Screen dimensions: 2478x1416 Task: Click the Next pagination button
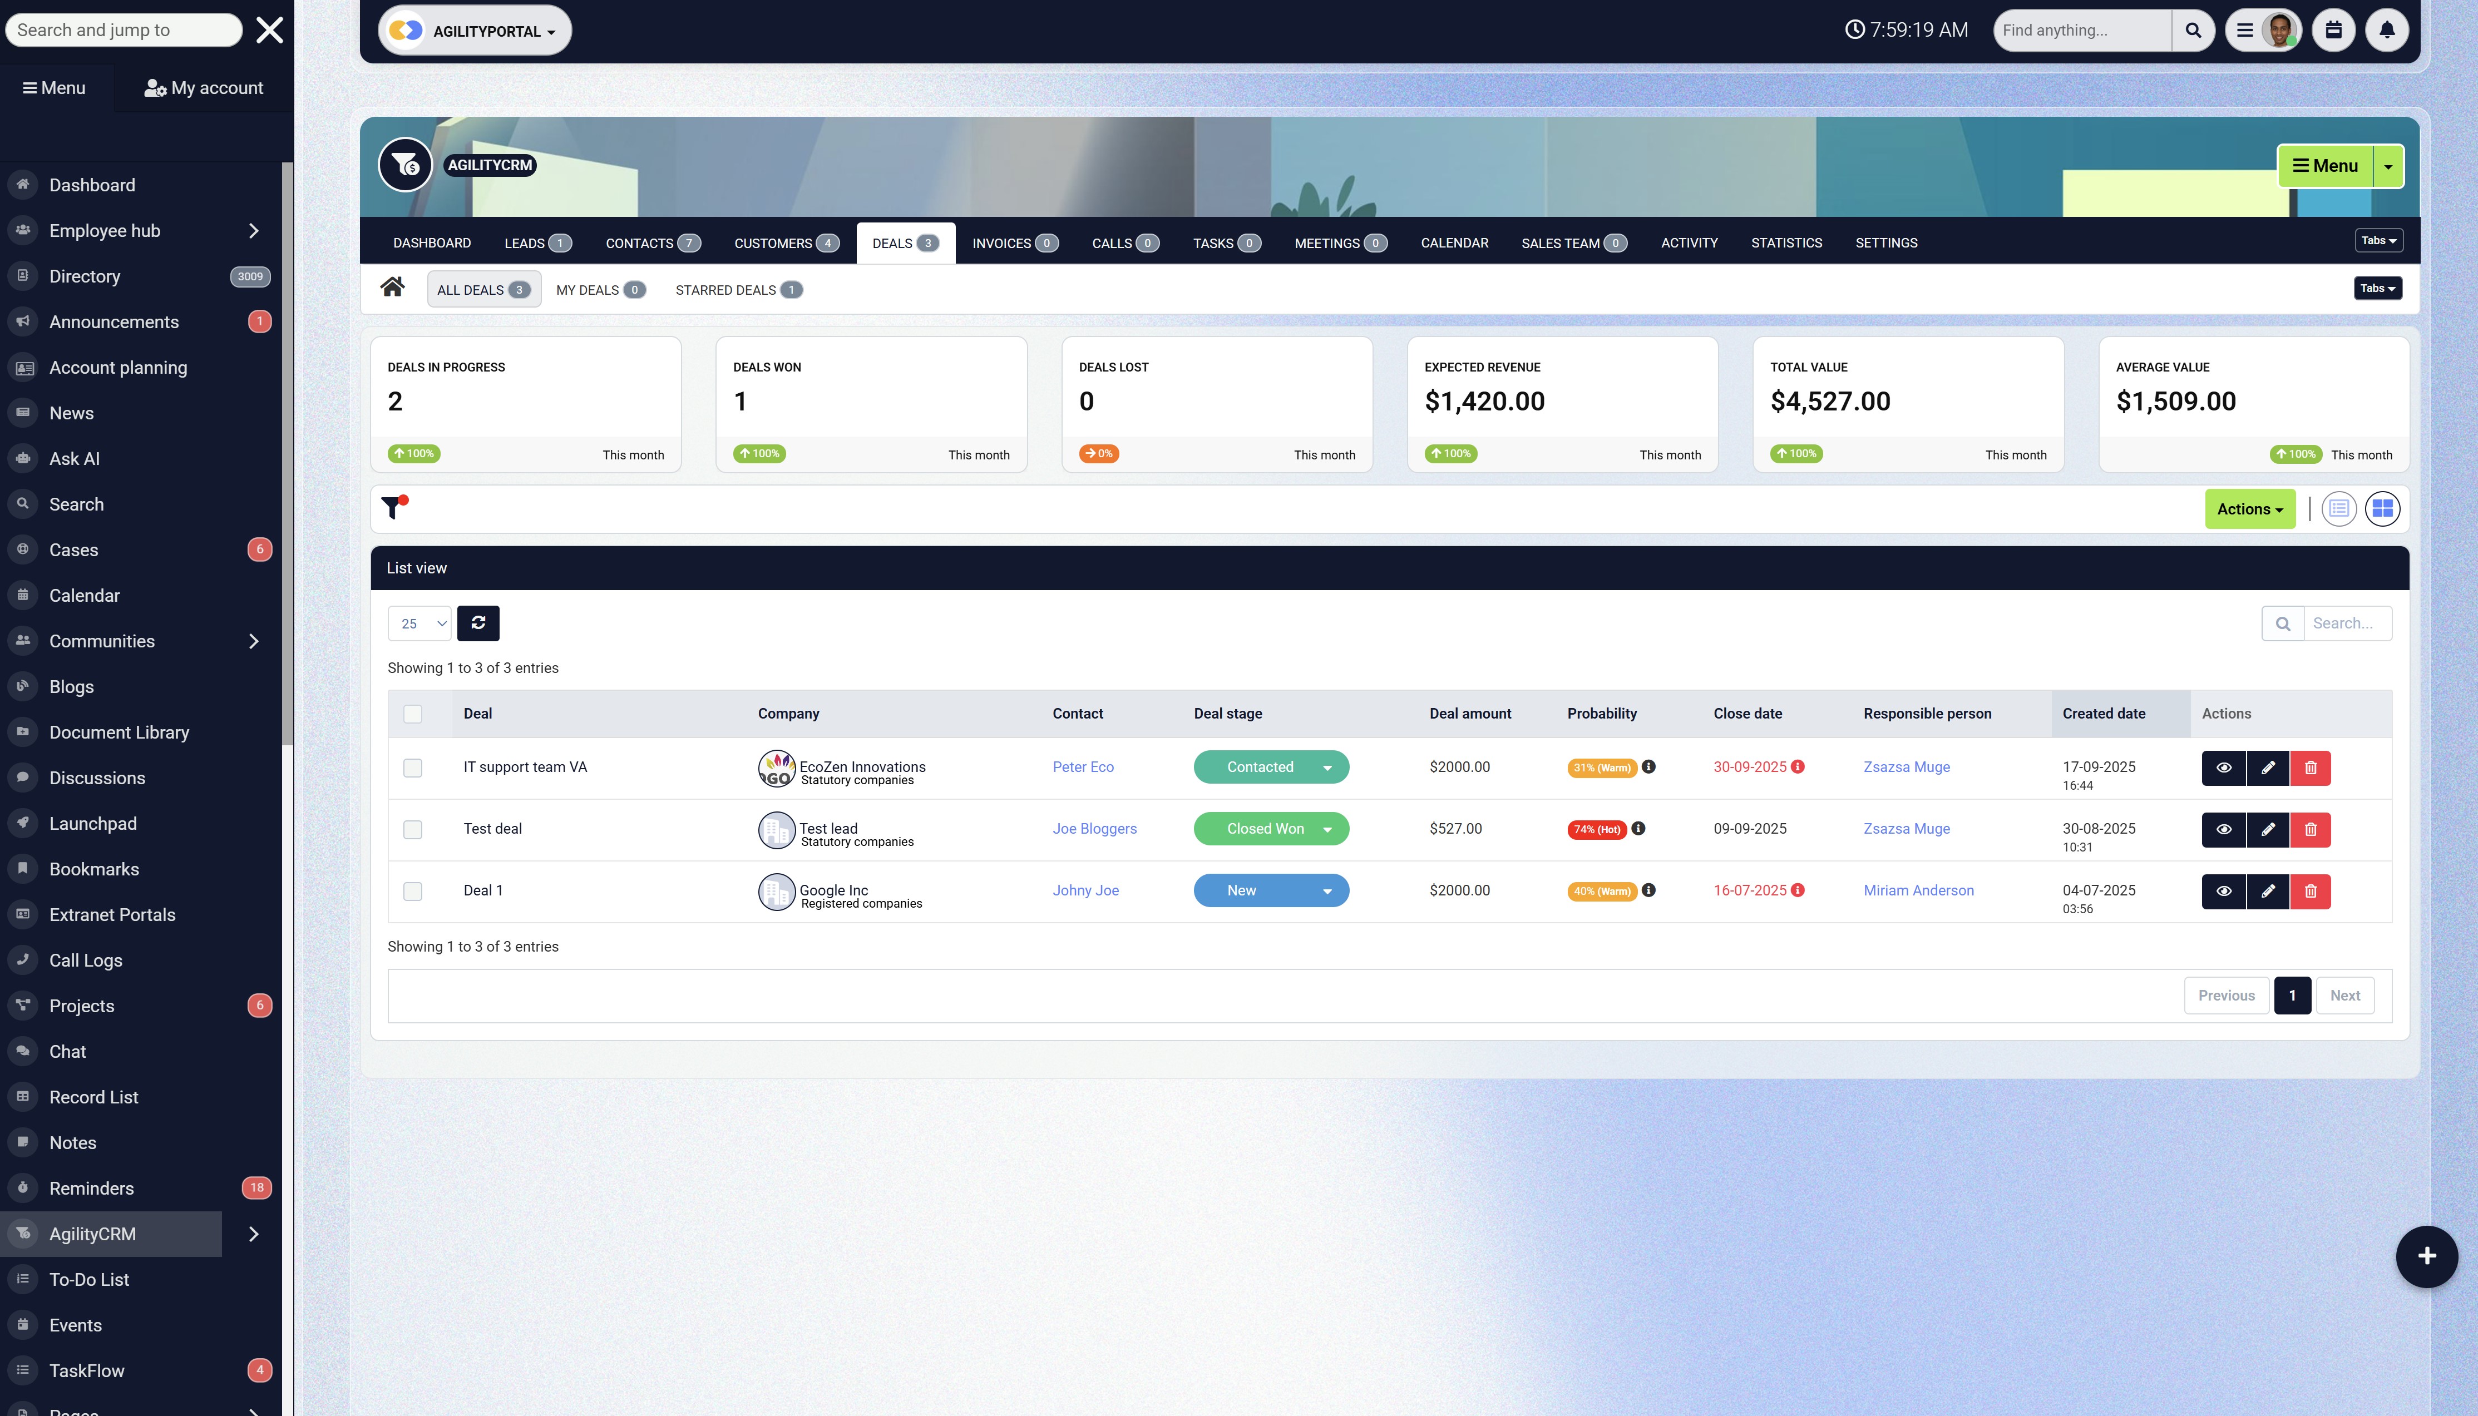(2344, 996)
